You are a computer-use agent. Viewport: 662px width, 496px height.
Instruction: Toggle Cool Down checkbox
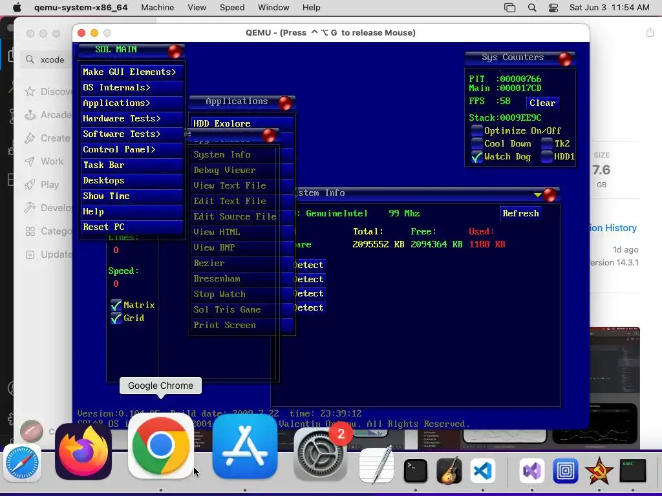476,144
